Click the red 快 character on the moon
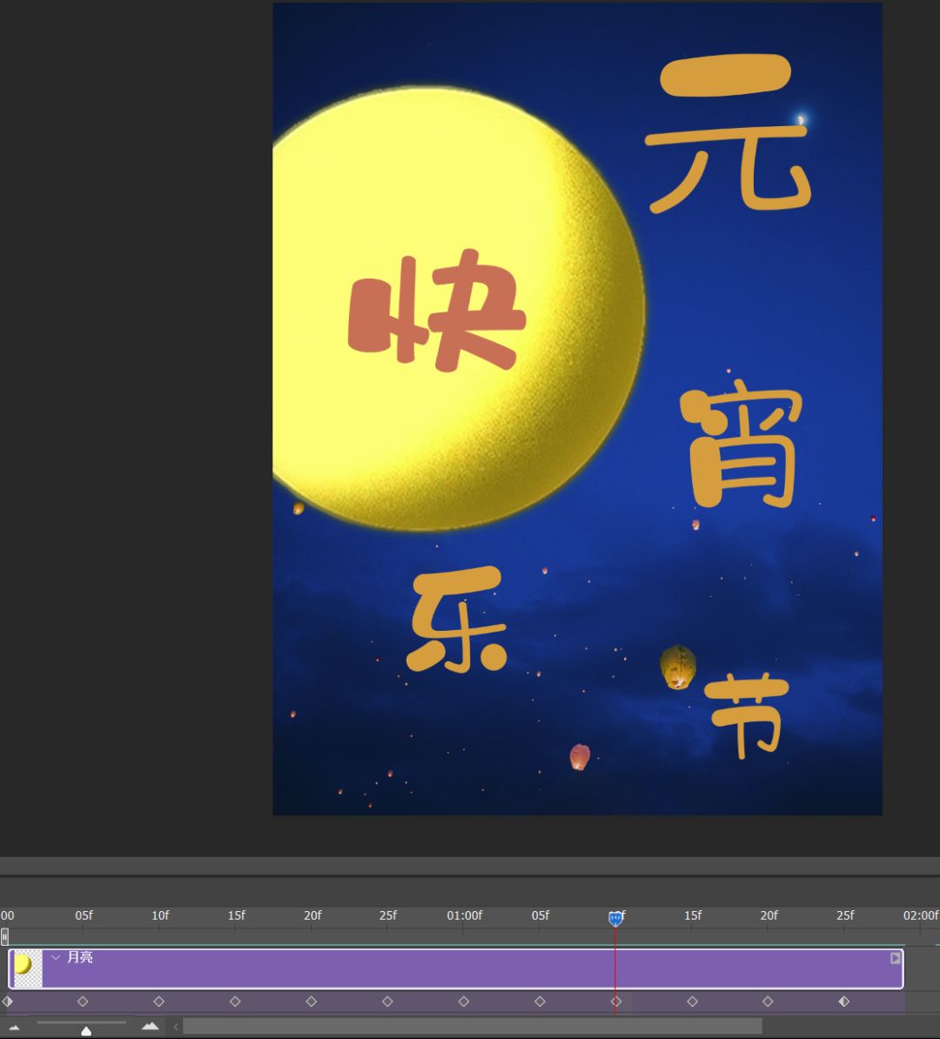The height and width of the screenshot is (1039, 940). coord(437,311)
